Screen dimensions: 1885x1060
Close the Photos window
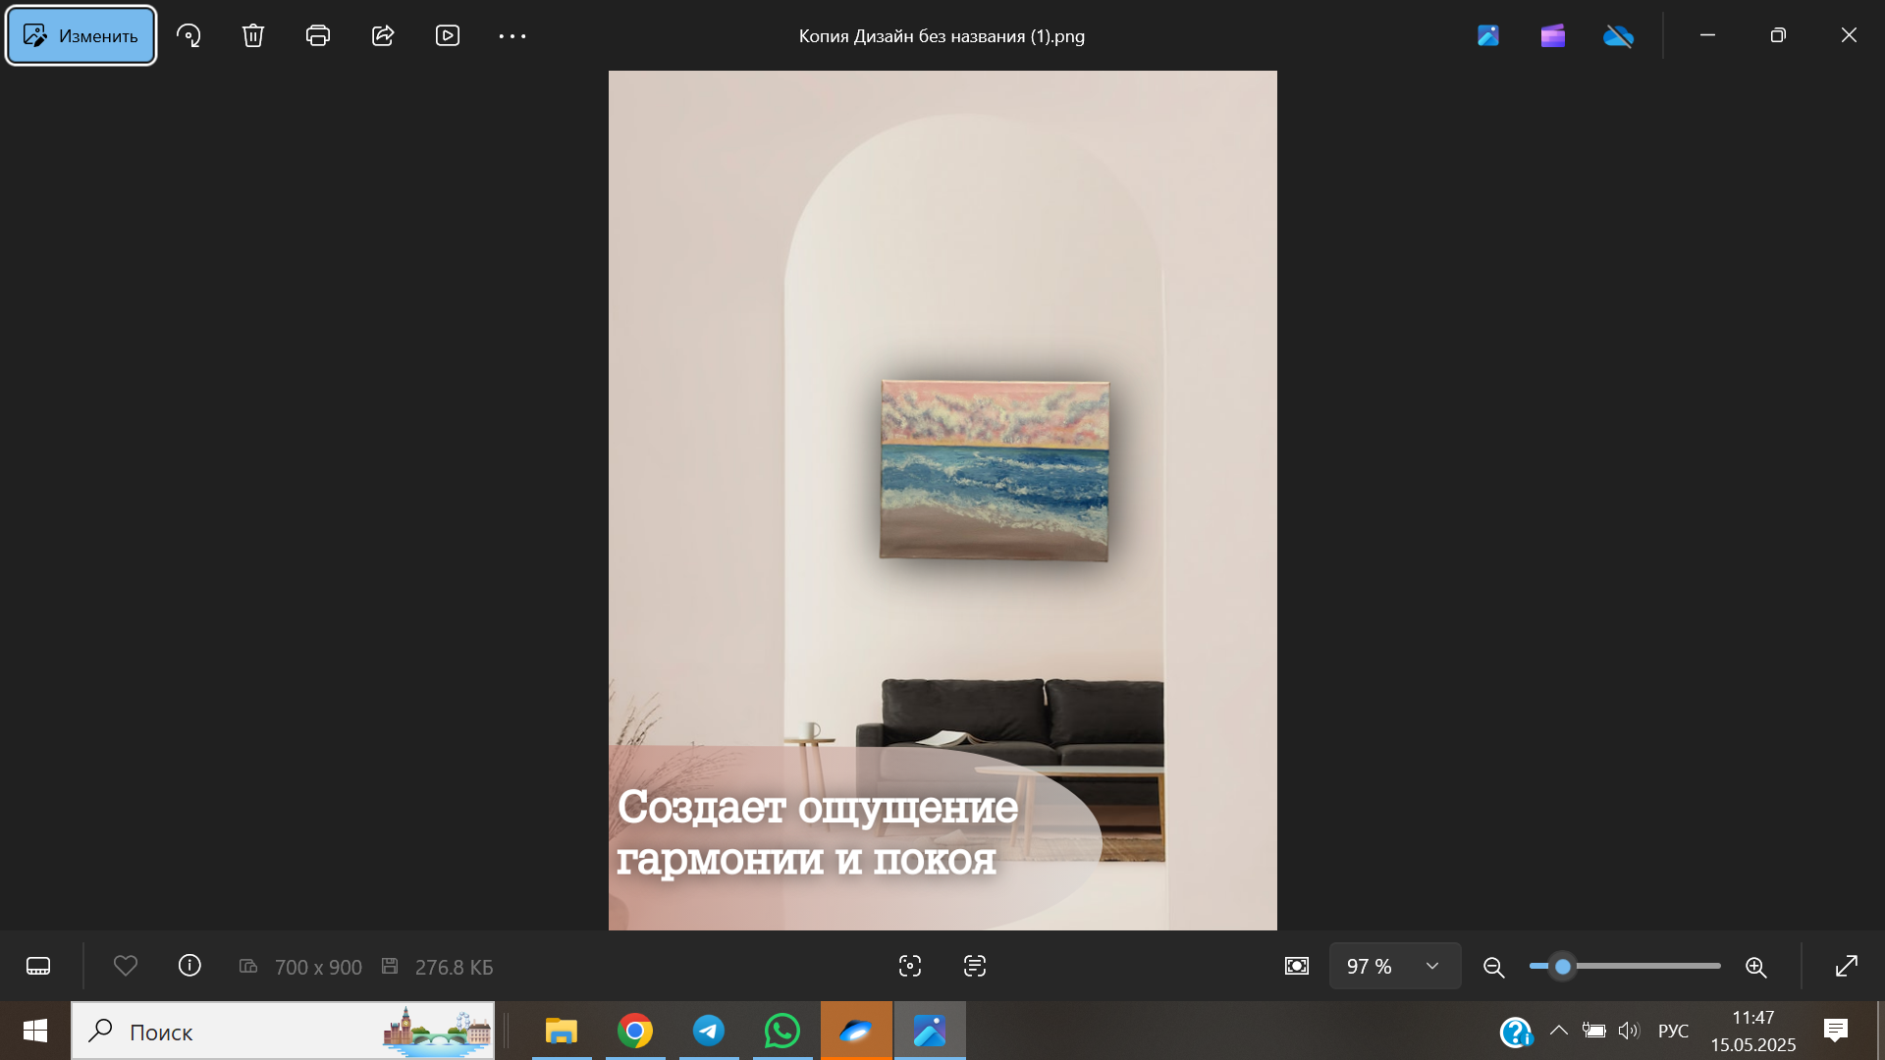[x=1849, y=35]
